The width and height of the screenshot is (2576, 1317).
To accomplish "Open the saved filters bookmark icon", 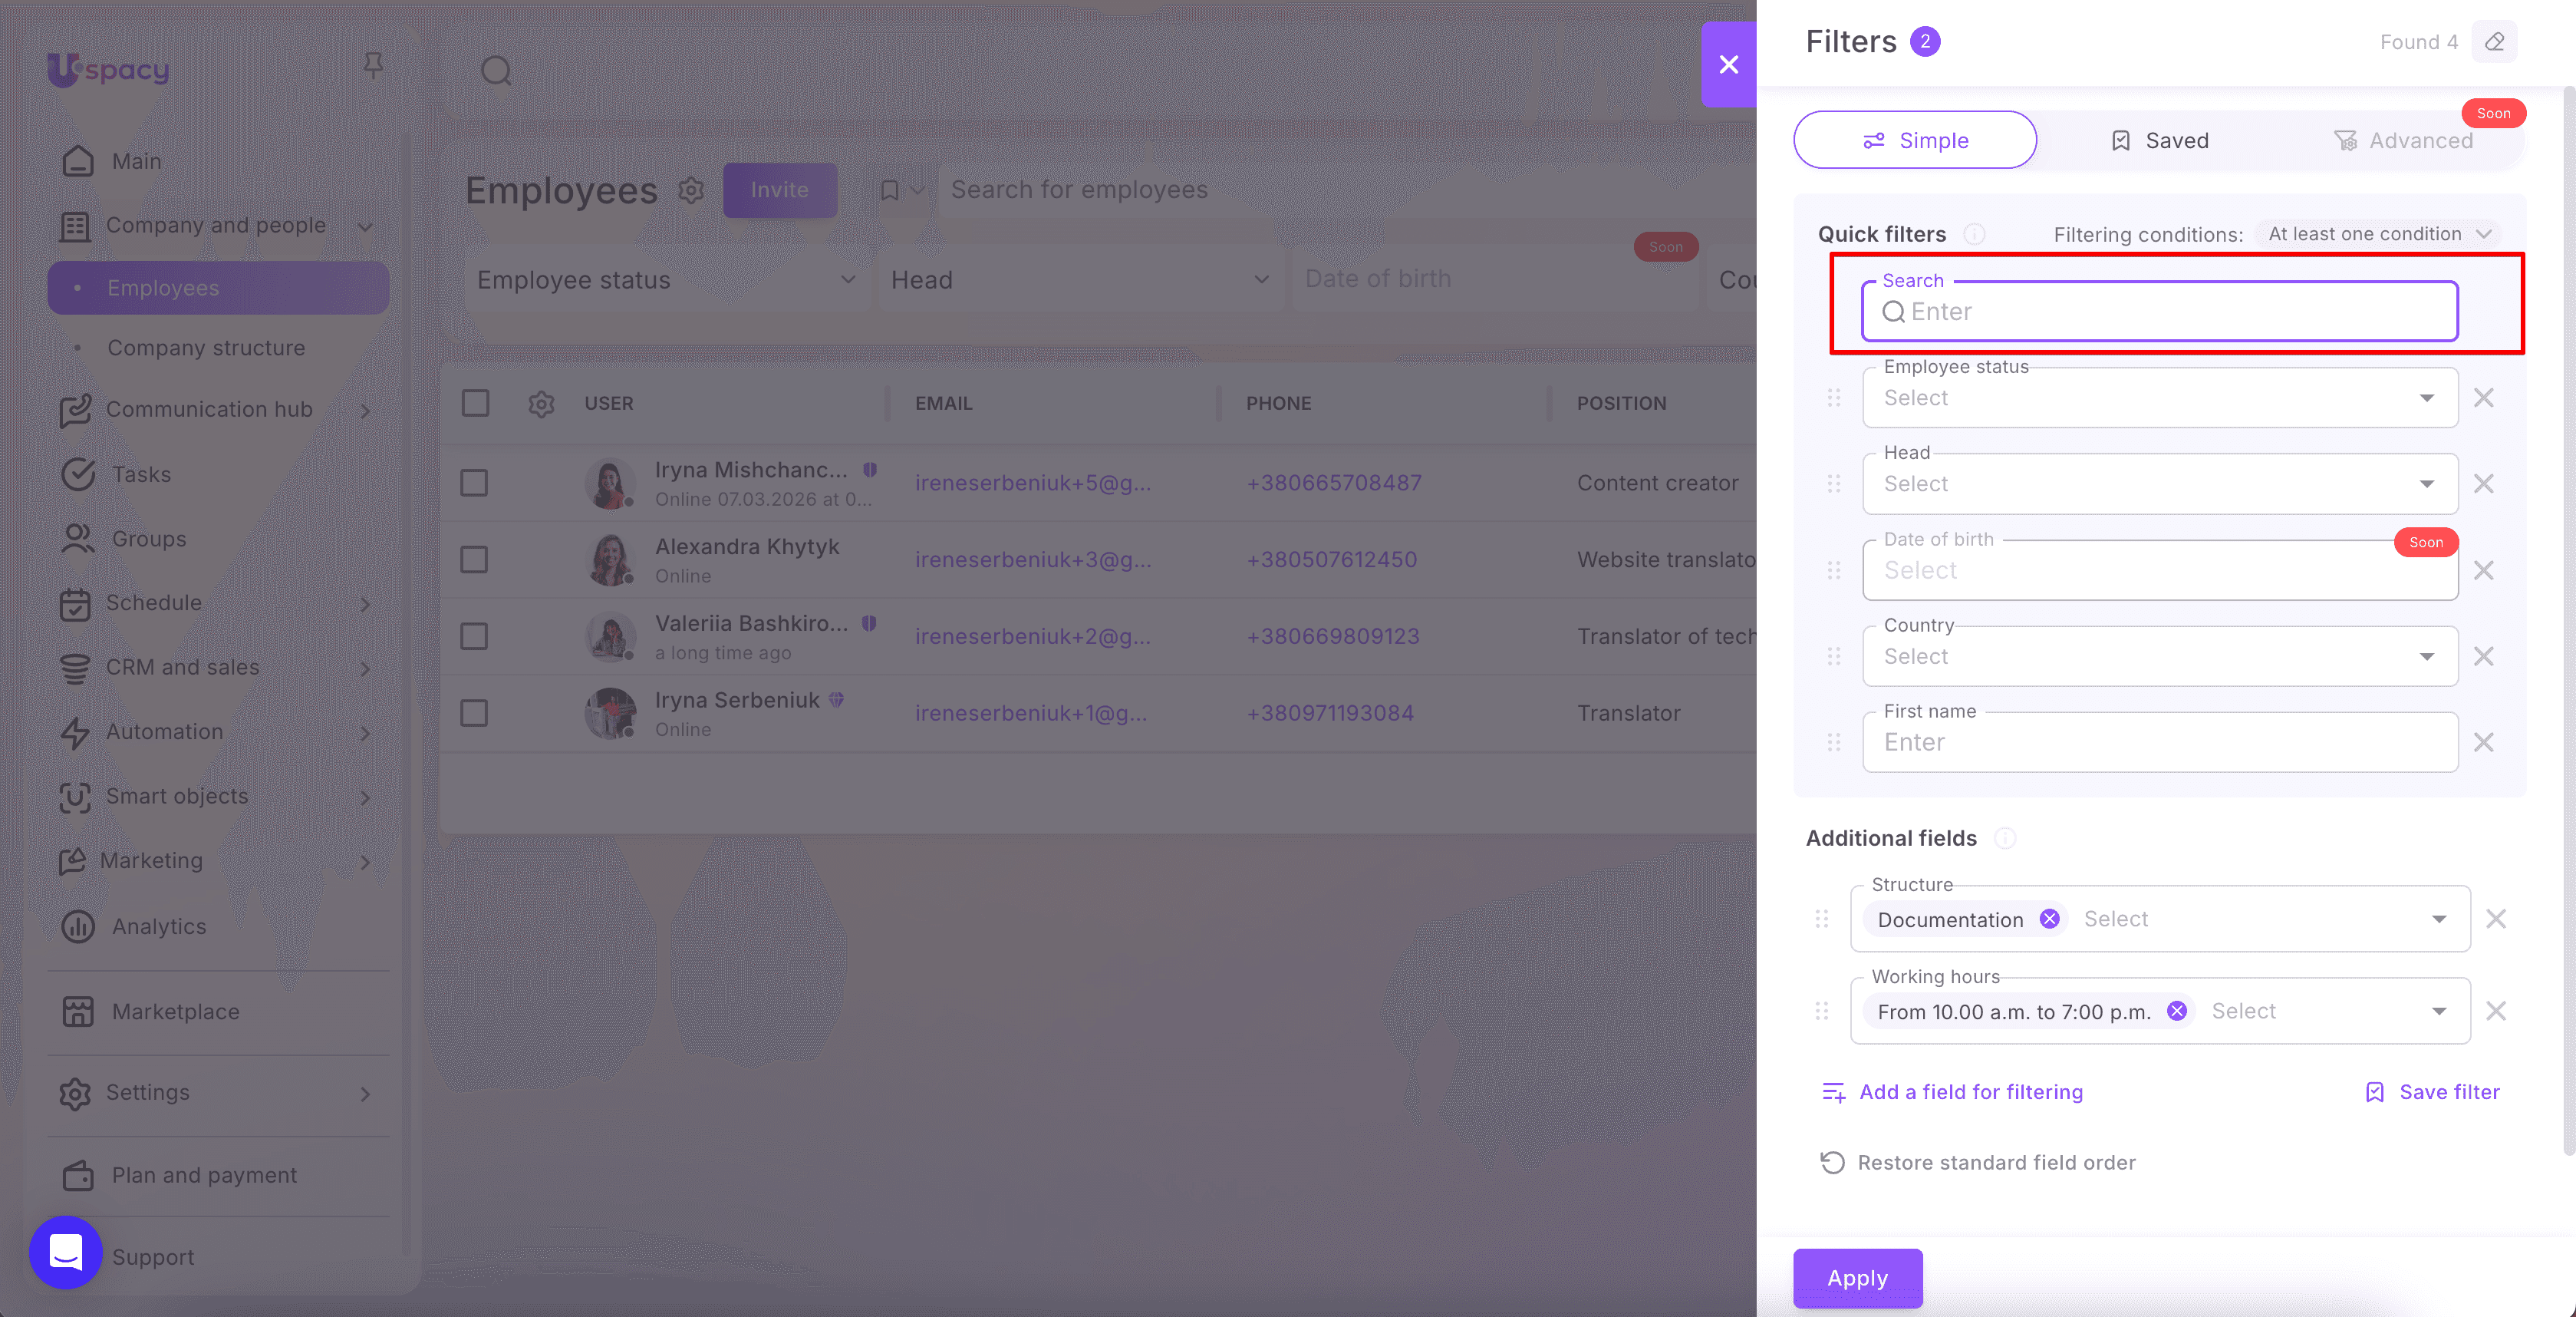I will [x=889, y=190].
